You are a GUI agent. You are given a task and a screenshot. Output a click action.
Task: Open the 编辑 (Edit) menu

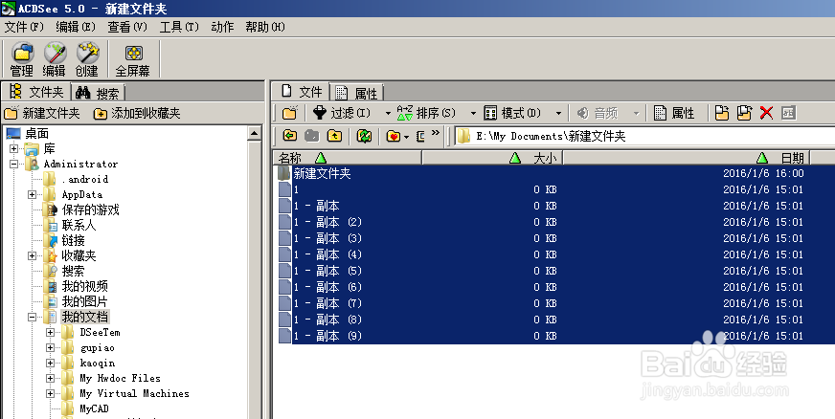[x=76, y=27]
